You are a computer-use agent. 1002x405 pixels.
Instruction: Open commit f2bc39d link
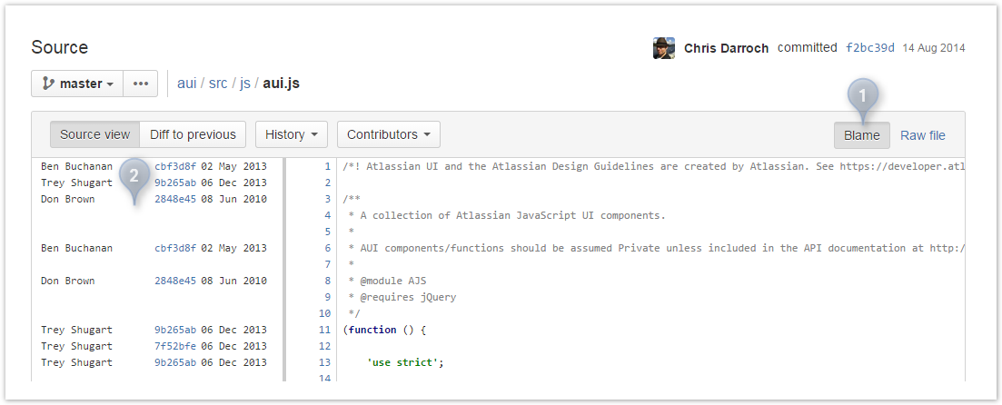pos(870,48)
